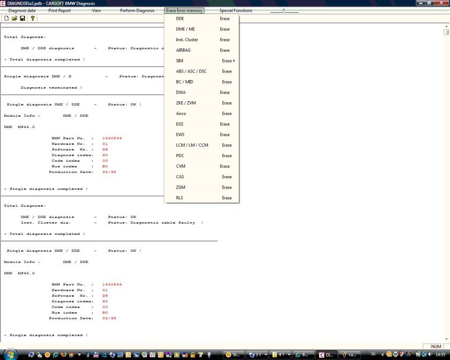Screen dimensions: 450x360
Task: Select ABS / ASC / DSC Erase
Action: point(202,71)
